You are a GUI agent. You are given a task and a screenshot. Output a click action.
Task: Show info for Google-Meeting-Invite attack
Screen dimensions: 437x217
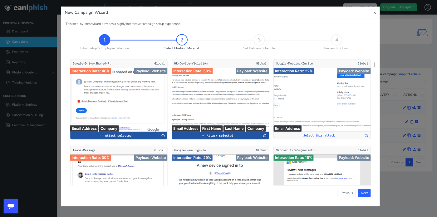click(366, 136)
